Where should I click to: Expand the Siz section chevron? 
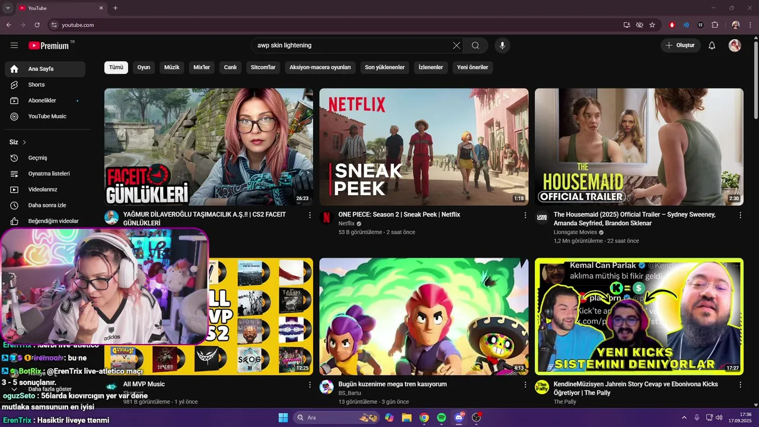click(24, 142)
